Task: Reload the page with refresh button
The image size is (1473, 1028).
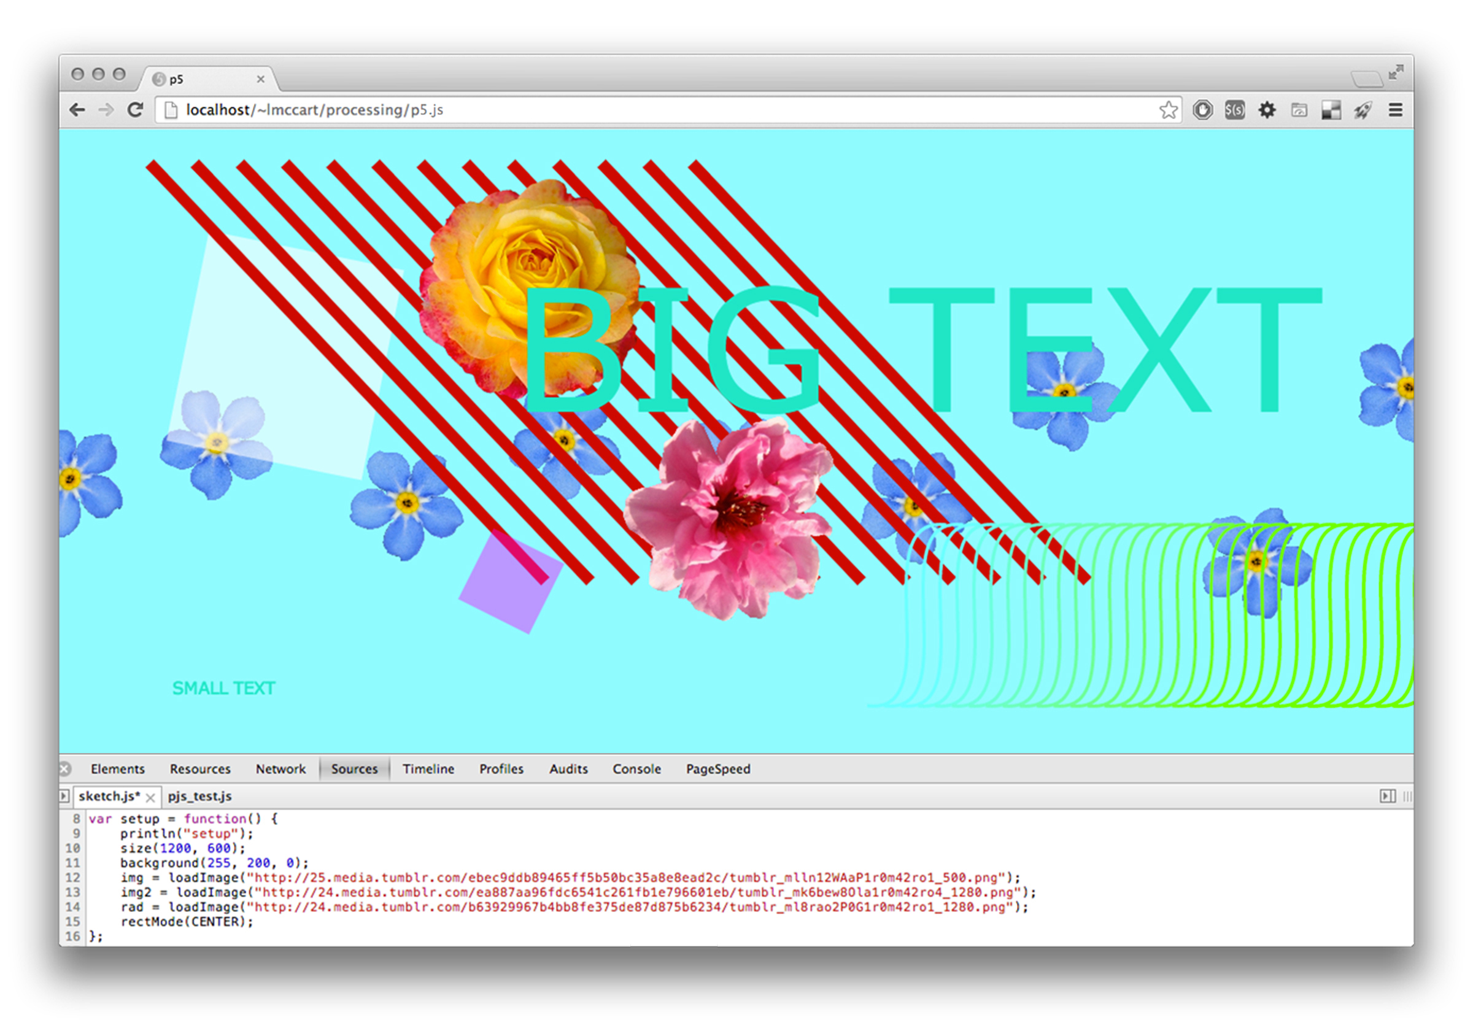Action: tap(136, 110)
